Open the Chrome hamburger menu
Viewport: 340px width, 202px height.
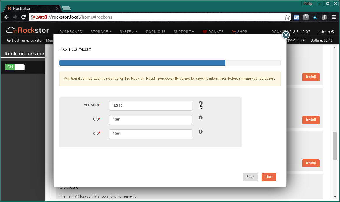pyautogui.click(x=334, y=17)
